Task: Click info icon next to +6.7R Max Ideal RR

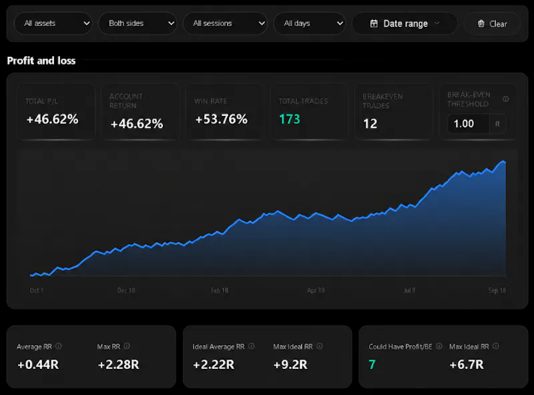Action: pyautogui.click(x=496, y=346)
